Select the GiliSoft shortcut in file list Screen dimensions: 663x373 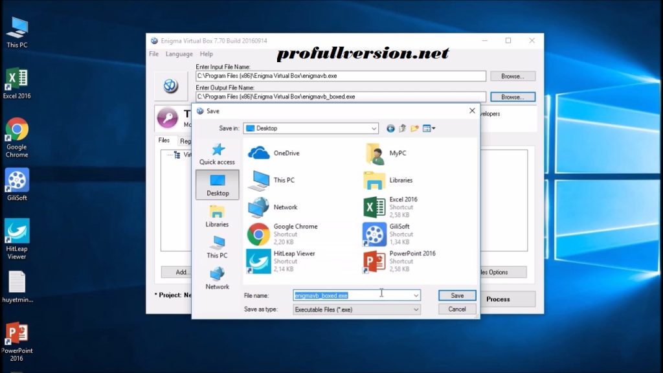click(397, 234)
